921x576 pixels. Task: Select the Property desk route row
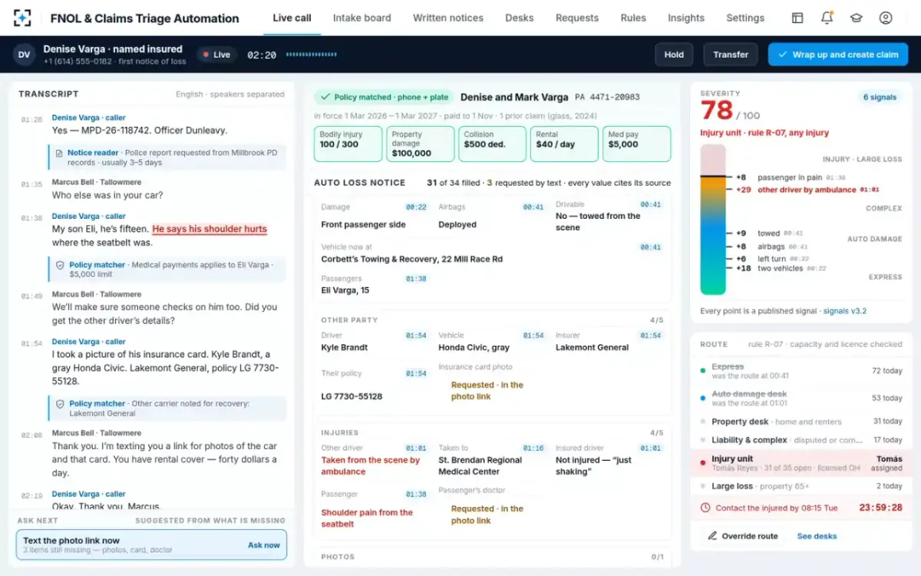[801, 422]
